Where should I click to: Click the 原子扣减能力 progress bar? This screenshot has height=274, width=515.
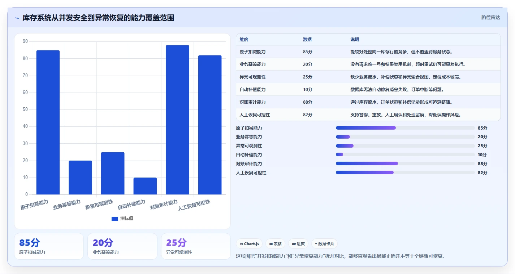coord(405,128)
